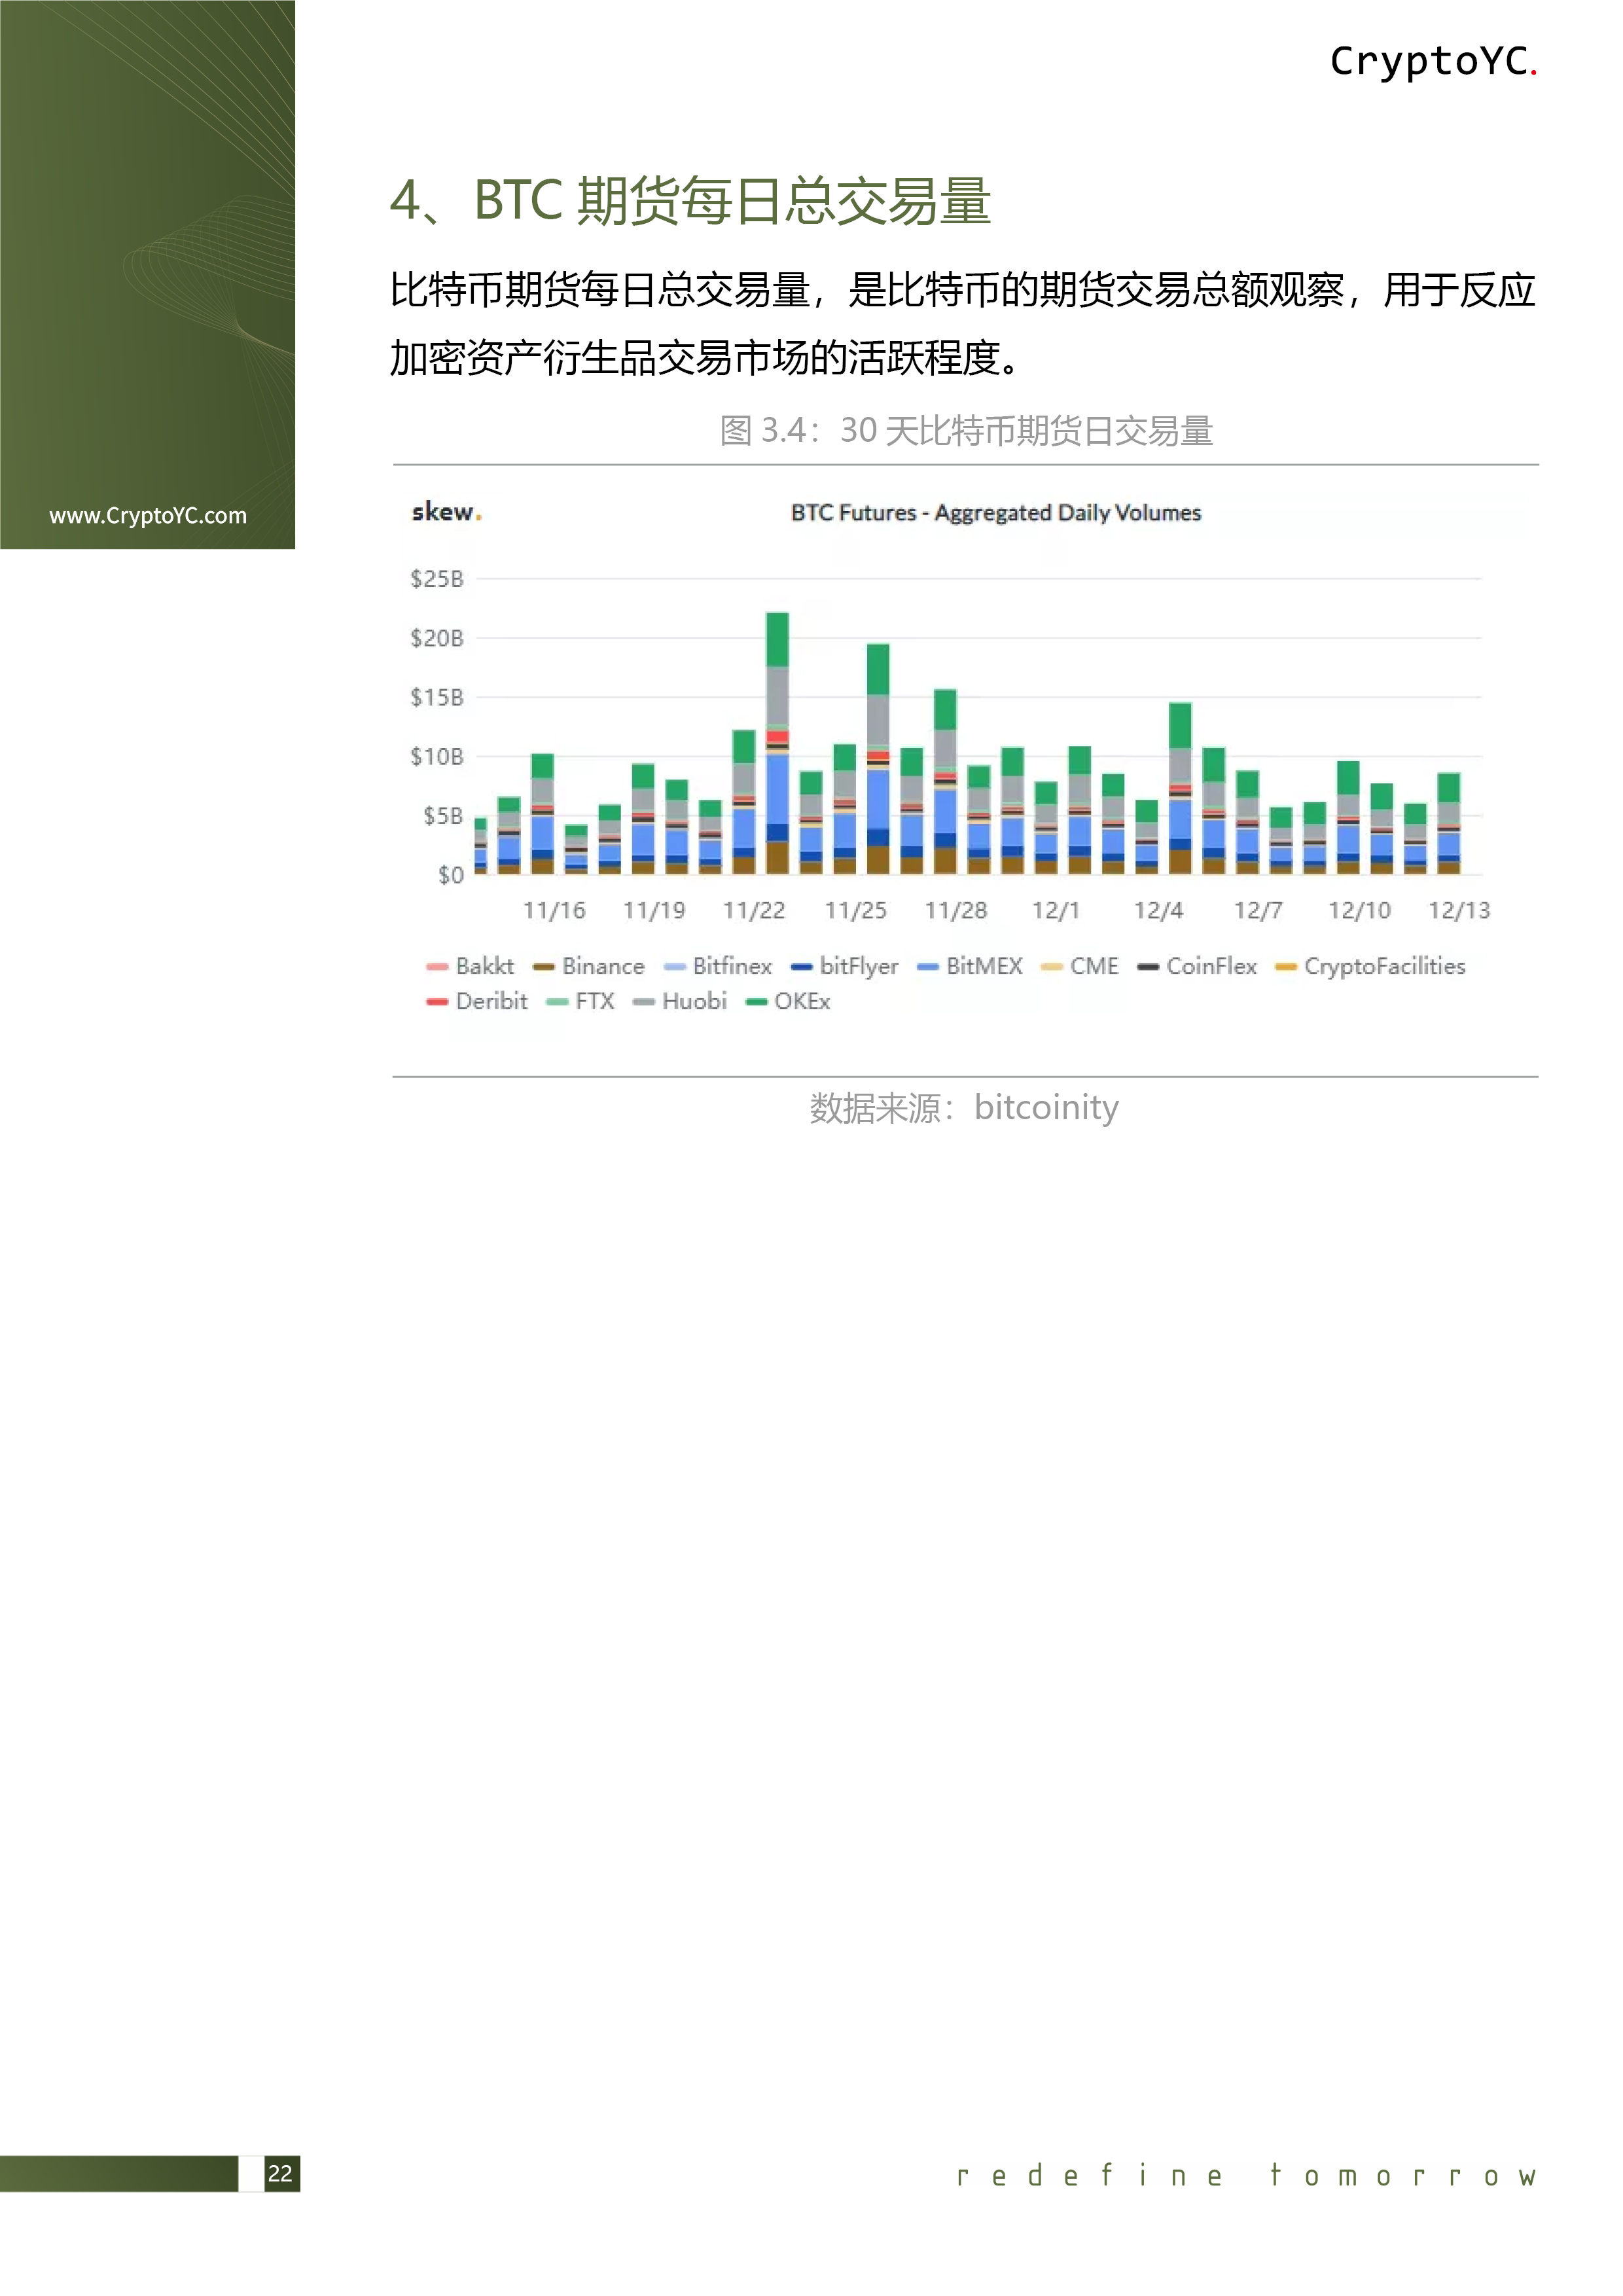Click the 11/22 x-axis date label
1623x2296 pixels.
754,911
